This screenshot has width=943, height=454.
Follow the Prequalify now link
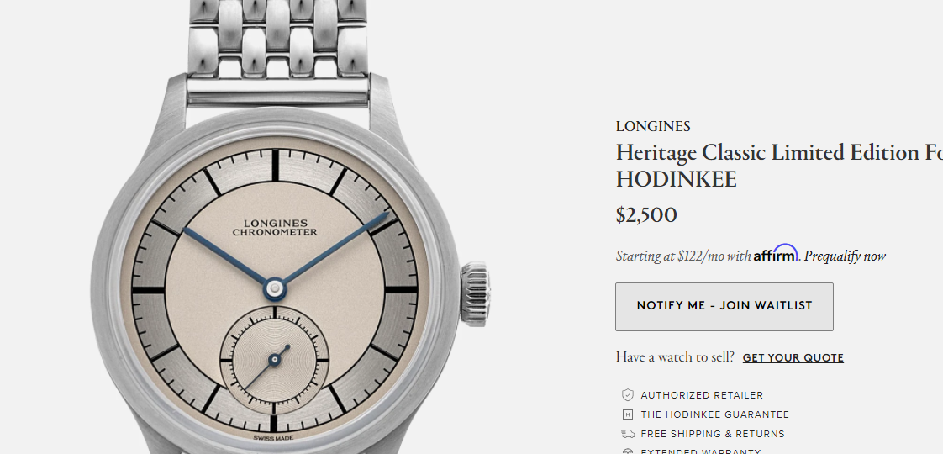tap(845, 256)
